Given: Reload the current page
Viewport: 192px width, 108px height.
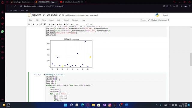Looking at the screenshot, I should pyautogui.click(x=15, y=6).
